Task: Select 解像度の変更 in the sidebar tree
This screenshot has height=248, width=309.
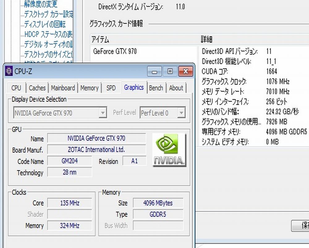Action: pyautogui.click(x=40, y=4)
